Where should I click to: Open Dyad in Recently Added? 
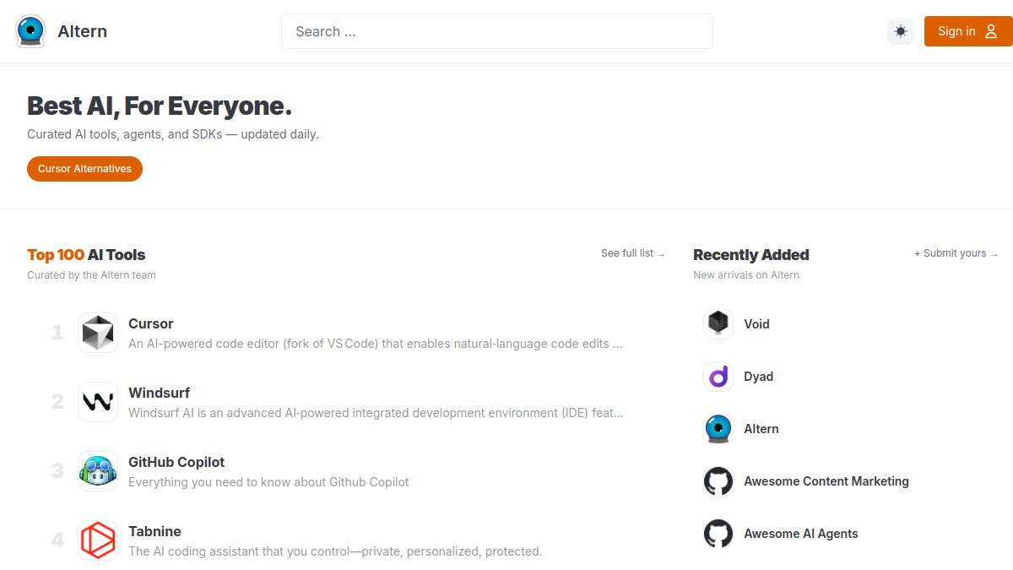tap(759, 377)
